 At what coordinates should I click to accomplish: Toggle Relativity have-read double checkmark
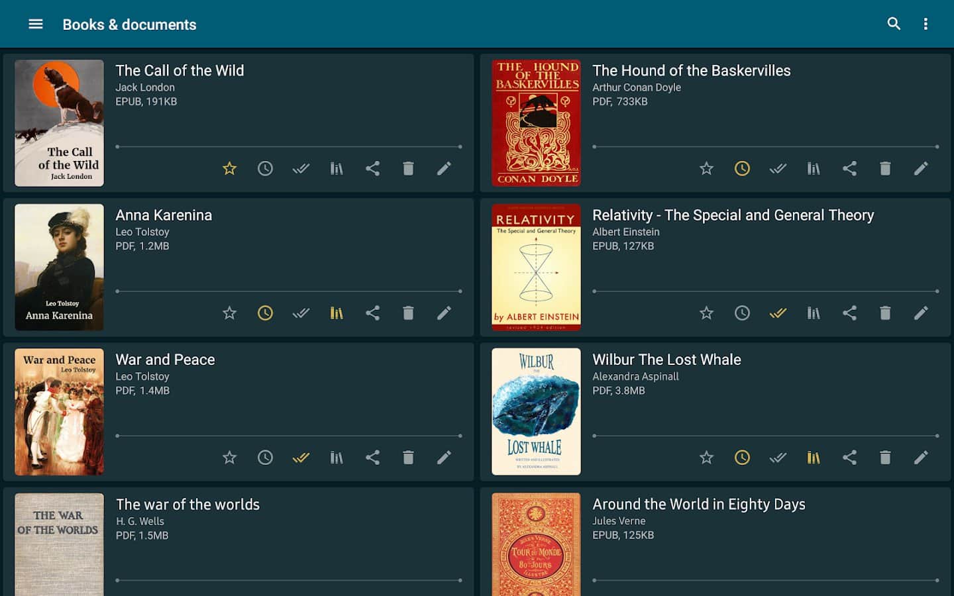pos(778,313)
